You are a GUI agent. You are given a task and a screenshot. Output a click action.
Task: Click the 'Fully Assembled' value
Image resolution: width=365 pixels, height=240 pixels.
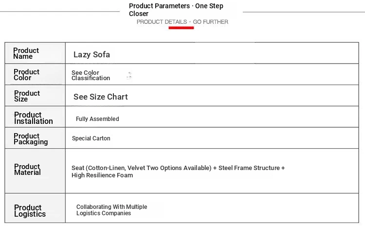click(97, 119)
